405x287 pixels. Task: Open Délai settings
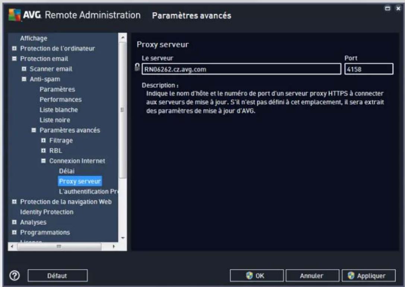tap(67, 171)
